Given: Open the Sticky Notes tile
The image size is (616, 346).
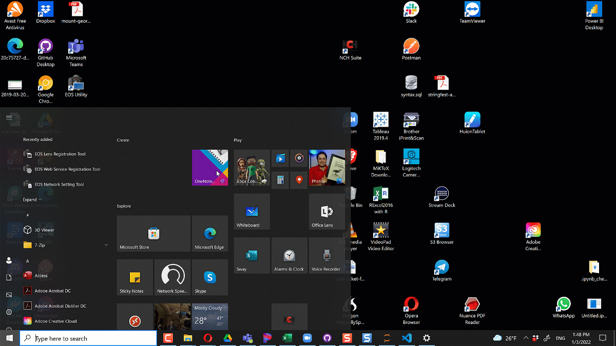Looking at the screenshot, I should click(135, 277).
